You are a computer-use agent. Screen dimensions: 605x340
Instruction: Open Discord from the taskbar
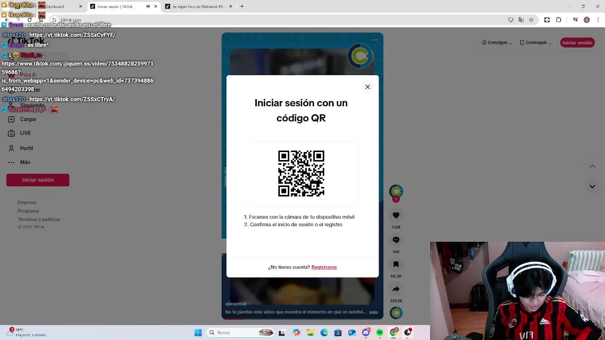pyautogui.click(x=366, y=332)
